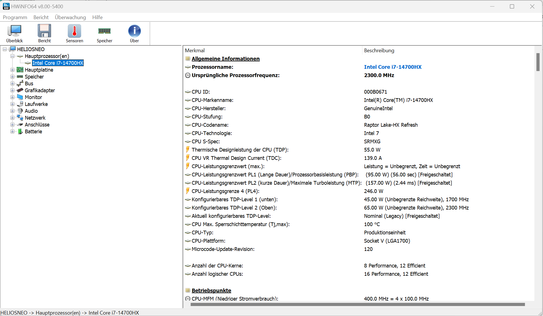
Task: Expand the Hauptplatine tree node
Action: pyautogui.click(x=12, y=70)
